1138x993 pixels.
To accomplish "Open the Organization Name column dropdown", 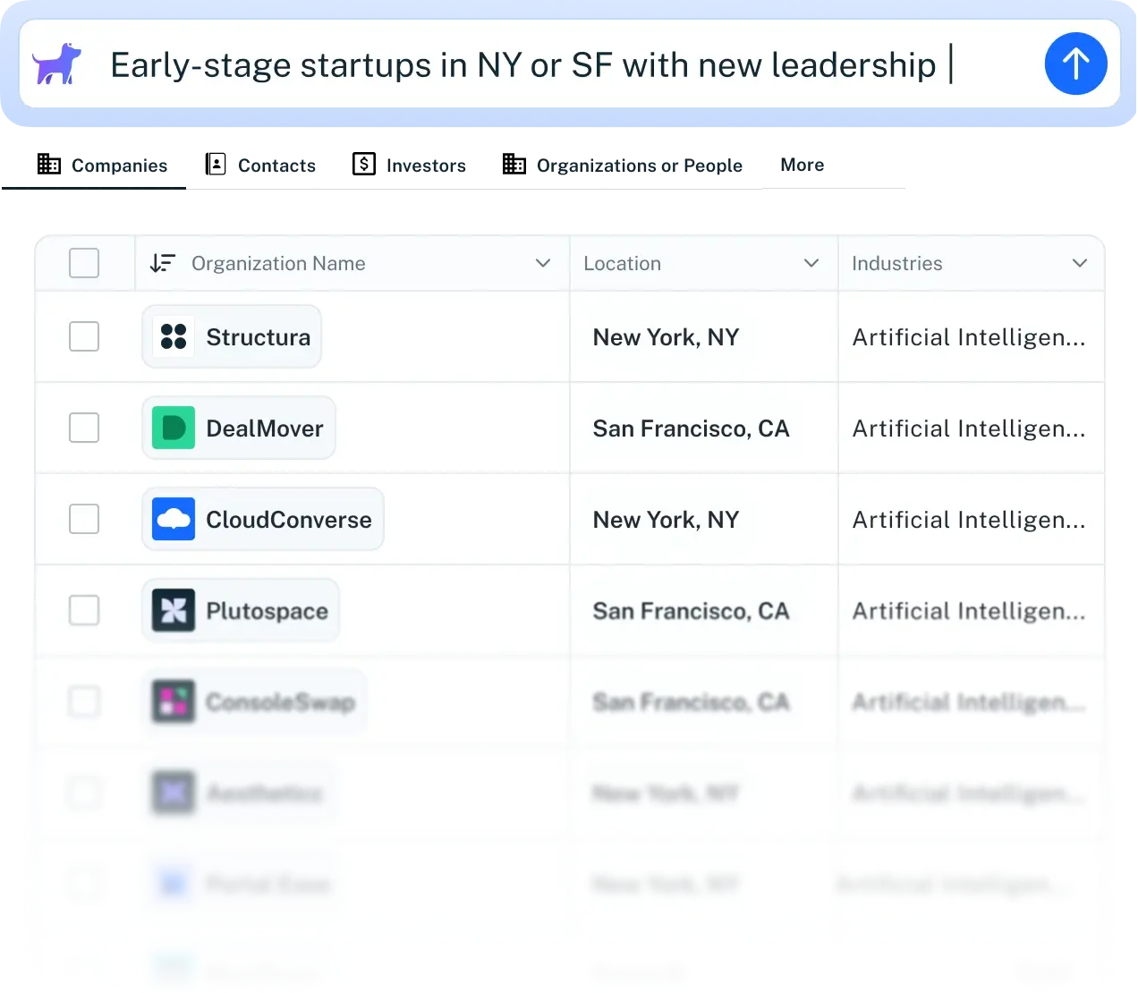I will (x=542, y=263).
